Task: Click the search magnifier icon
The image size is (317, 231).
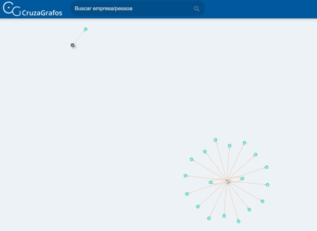Action: pyautogui.click(x=197, y=9)
